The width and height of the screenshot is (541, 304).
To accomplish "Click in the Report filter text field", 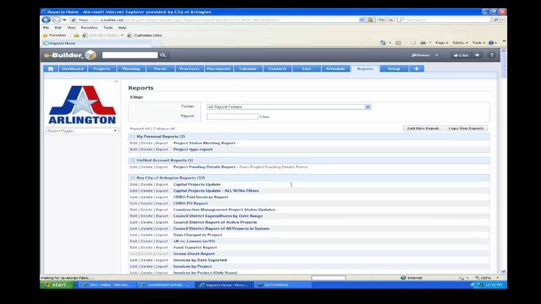I will click(232, 117).
